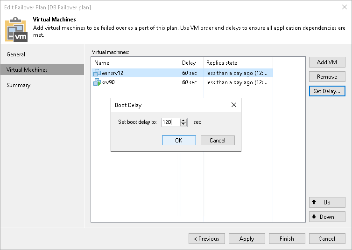Click the Set Delay button

coord(327,91)
